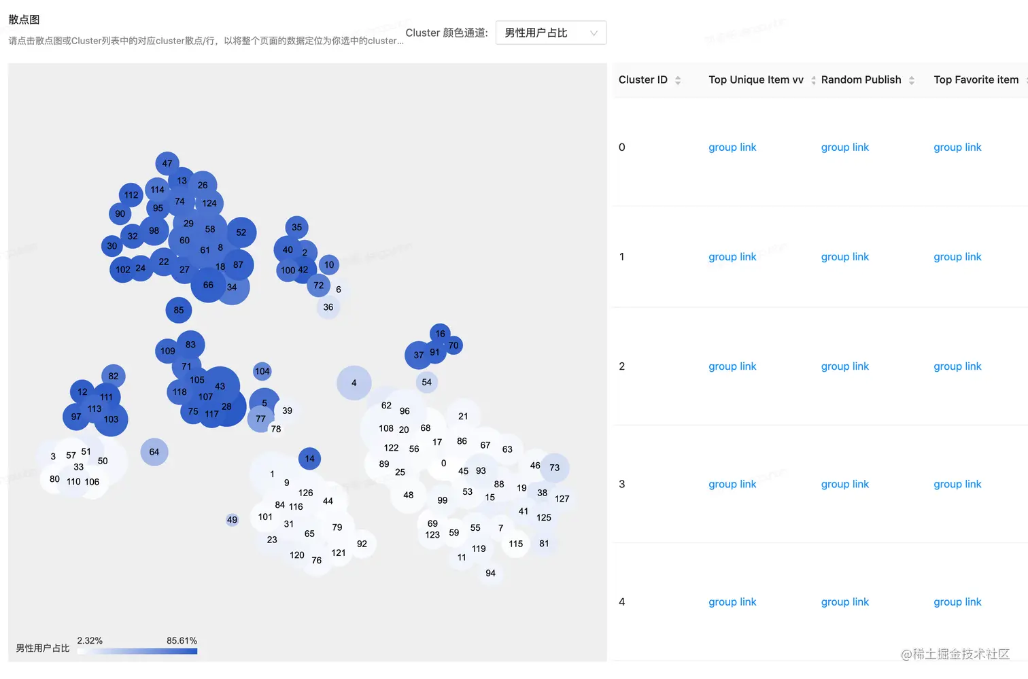The height and width of the screenshot is (679, 1028).
Task: Click scatter bubble labeled 73
Action: (x=555, y=468)
